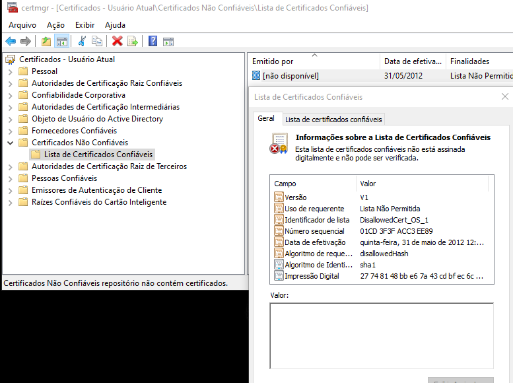The height and width of the screenshot is (383, 513).
Task: Expand the Pessoal tree node
Action: click(10, 72)
